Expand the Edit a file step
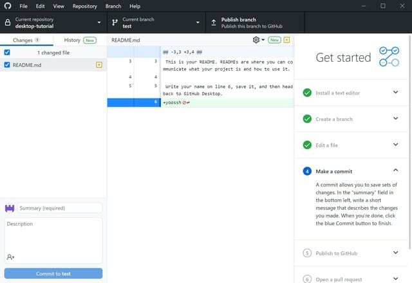This screenshot has height=283, width=412. (395, 145)
